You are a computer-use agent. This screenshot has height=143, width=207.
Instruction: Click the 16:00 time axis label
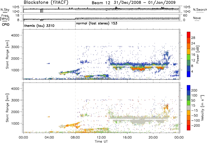pos(127,138)
